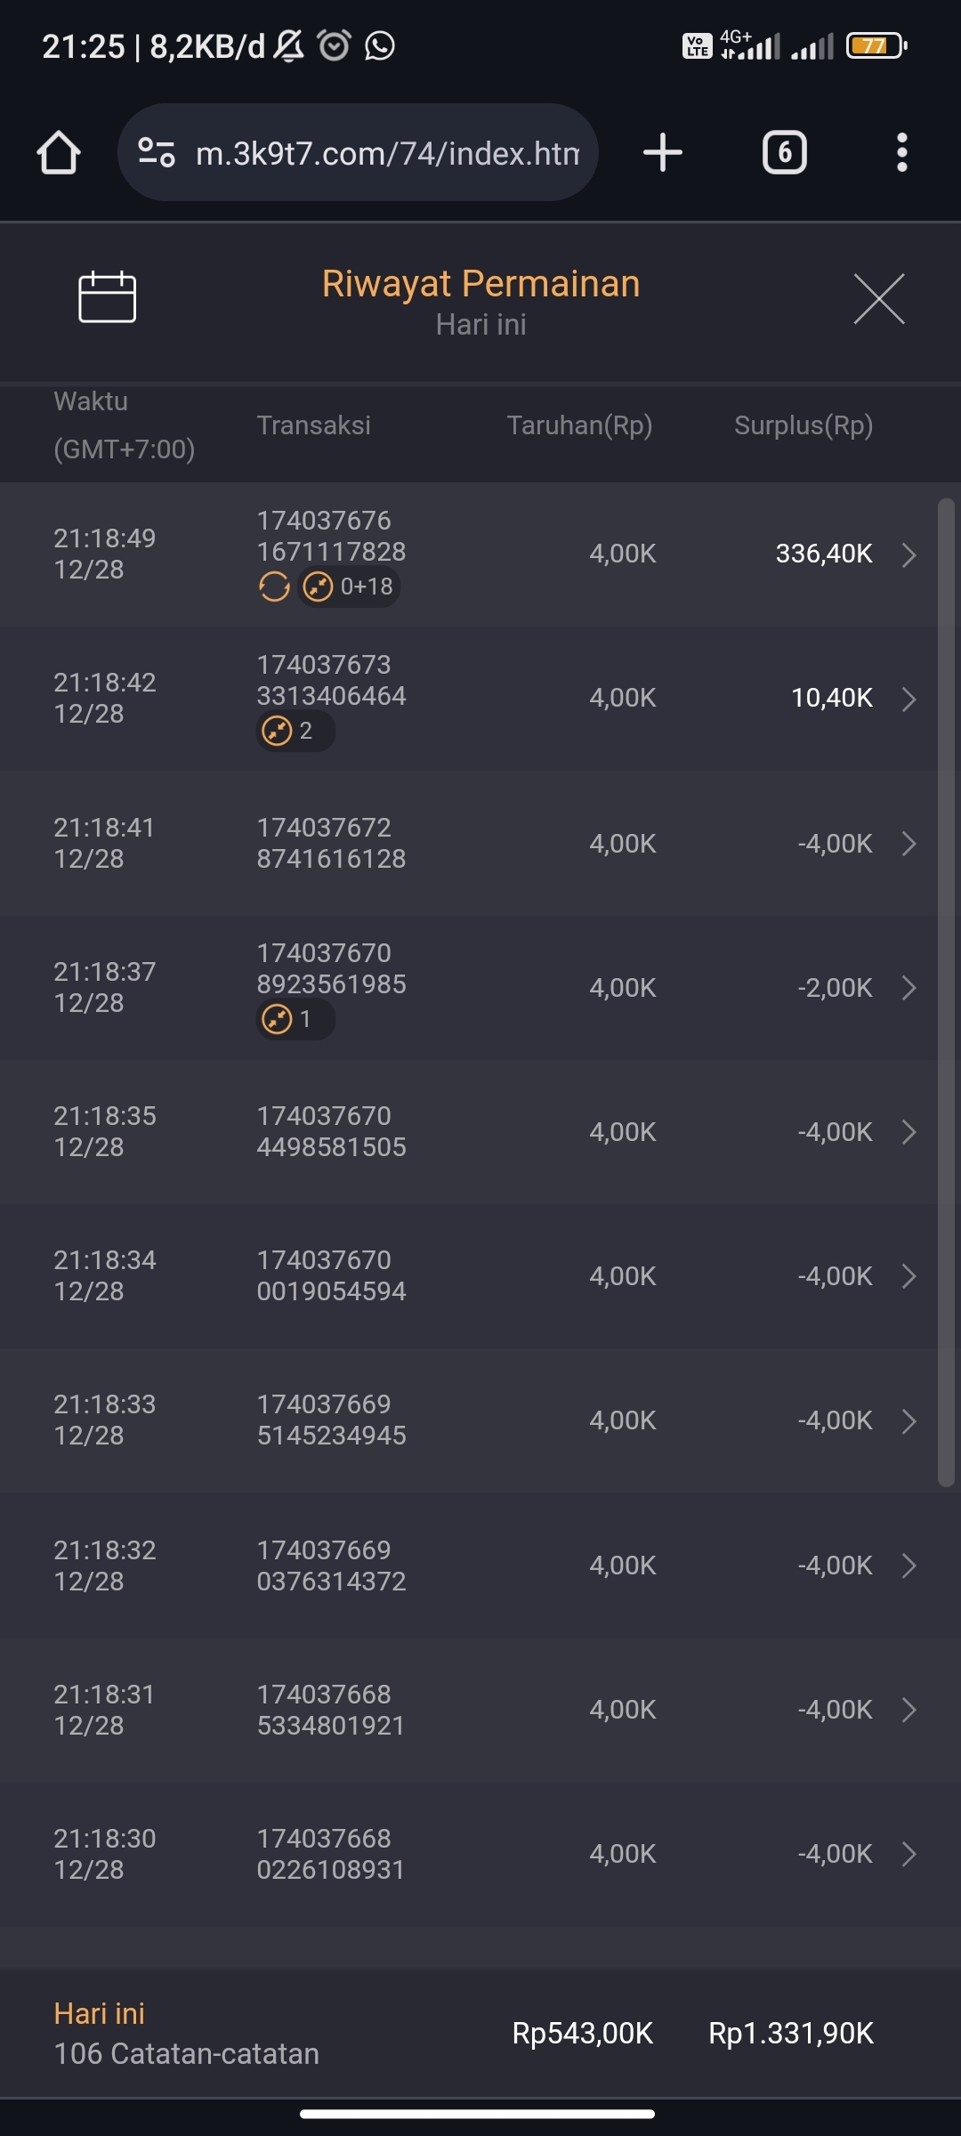Open the calendar date picker icon
This screenshot has height=2136, width=961.
(108, 297)
